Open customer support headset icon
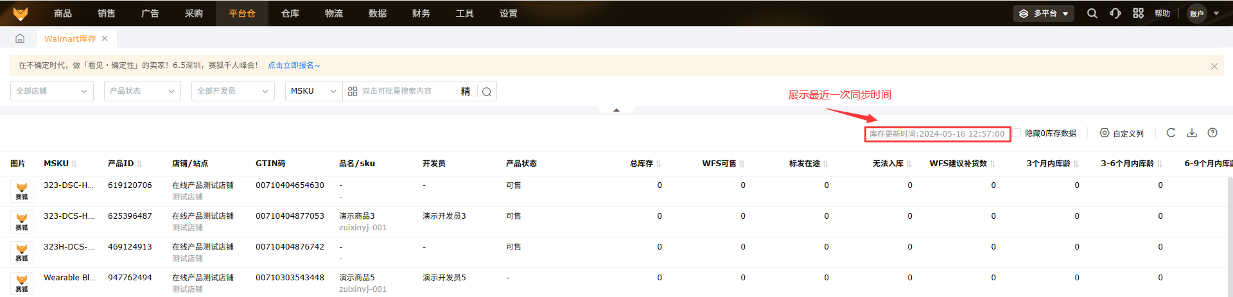The width and height of the screenshot is (1233, 297). coord(1115,13)
